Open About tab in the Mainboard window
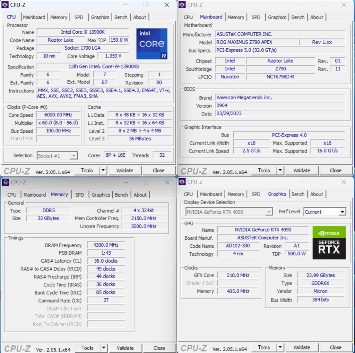This screenshot has height=353, width=355. click(317, 17)
